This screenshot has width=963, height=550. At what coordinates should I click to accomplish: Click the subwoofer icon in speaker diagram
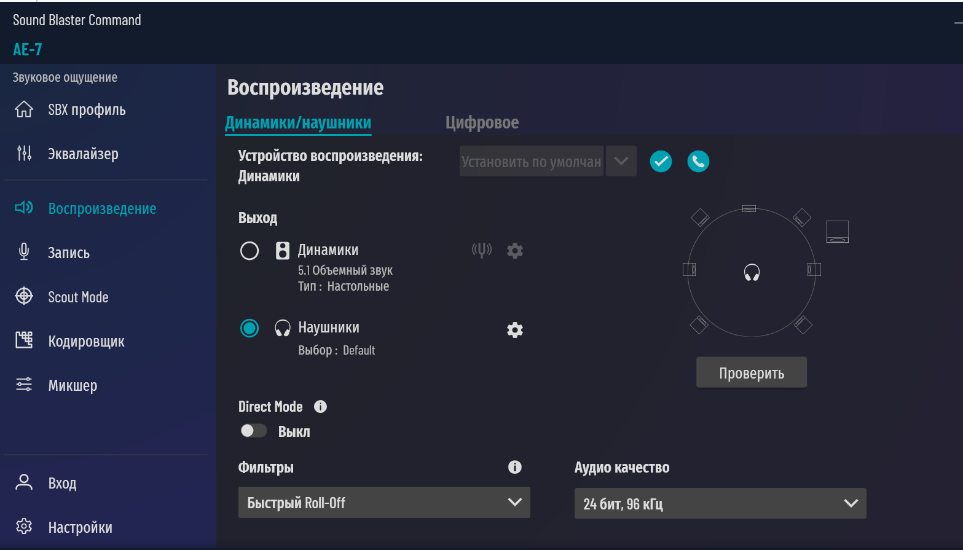(x=837, y=232)
